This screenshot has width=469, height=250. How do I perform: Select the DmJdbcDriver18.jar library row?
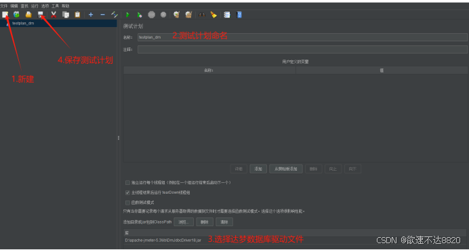click(x=295, y=240)
